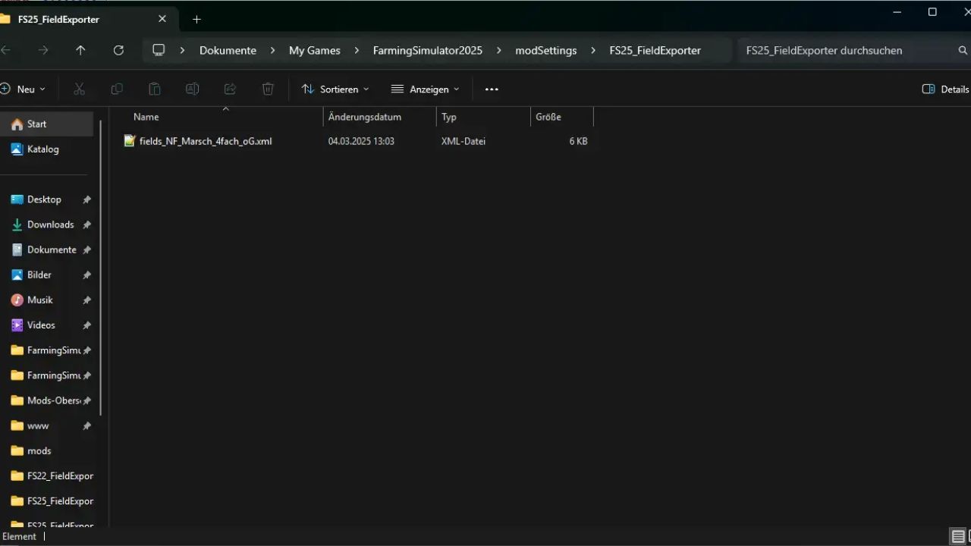Screen dimensions: 971x546
Task: Select the file fields_NF_Marsch_4fach_oG.xml
Action: pos(205,141)
